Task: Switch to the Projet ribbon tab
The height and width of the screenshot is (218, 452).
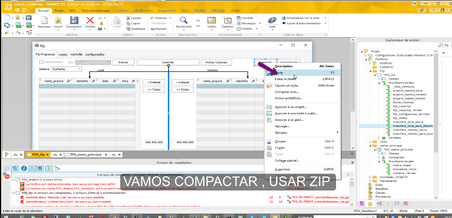Action: 59,11
